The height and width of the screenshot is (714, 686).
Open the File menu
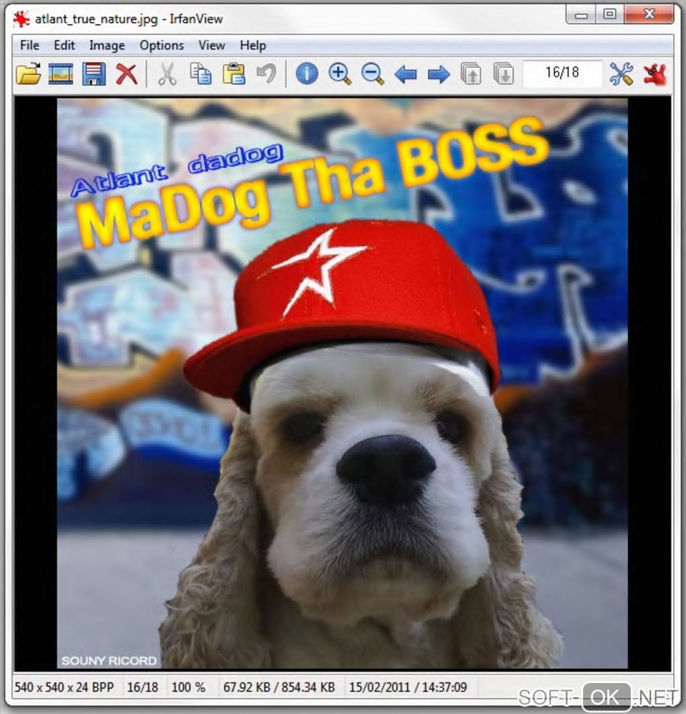[x=30, y=46]
